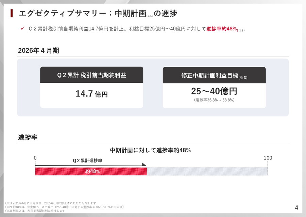Click the 修正中期計画利益目標 dark header
Screen dimensions: 306x217
pos(214,76)
